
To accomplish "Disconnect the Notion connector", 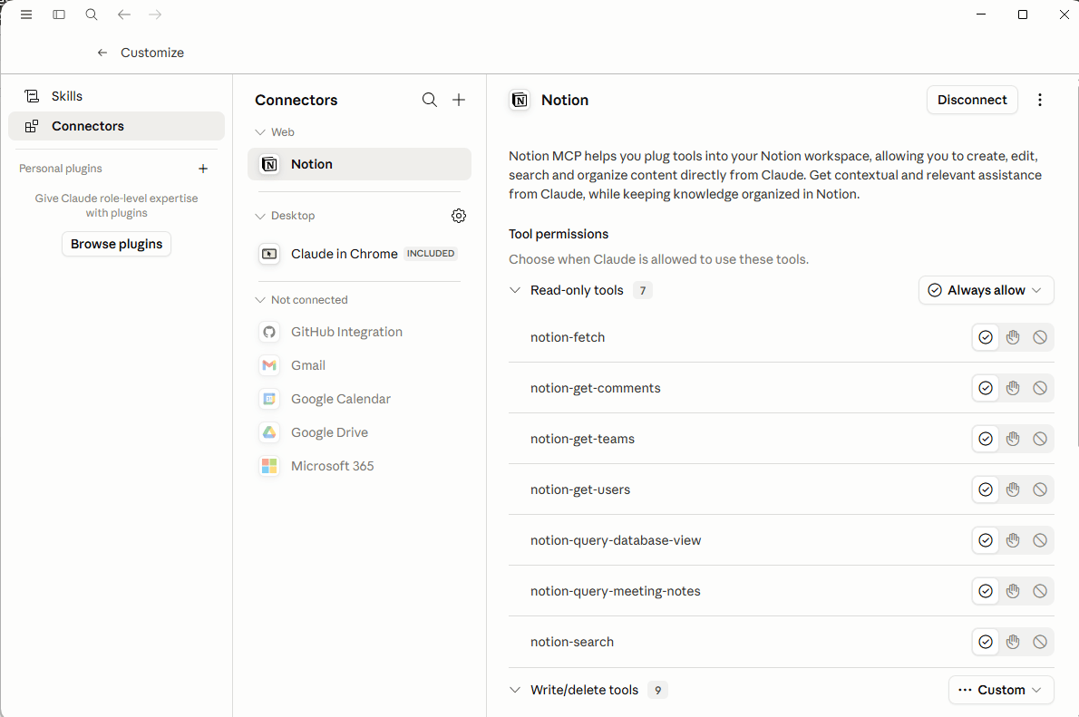I will click(x=972, y=100).
